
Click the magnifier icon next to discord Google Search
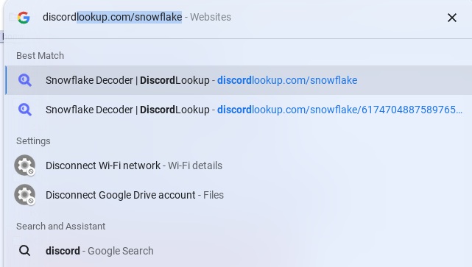24,251
